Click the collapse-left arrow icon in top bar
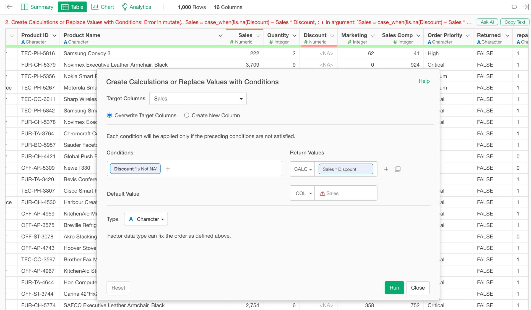 click(x=9, y=7)
